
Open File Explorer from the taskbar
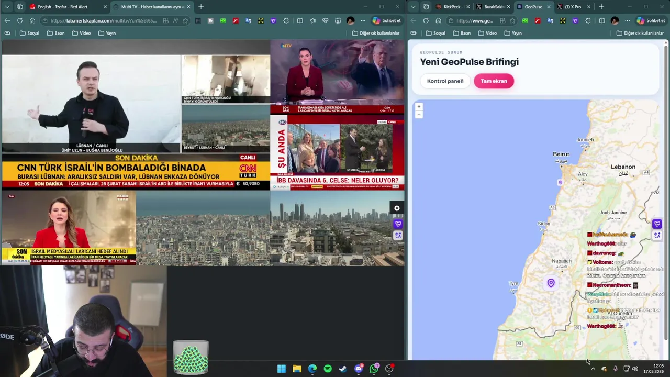(297, 369)
